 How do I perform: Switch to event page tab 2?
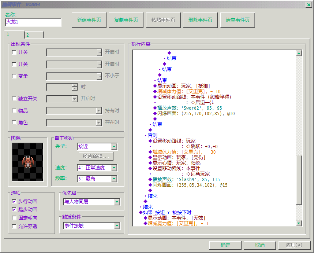click(x=34, y=35)
